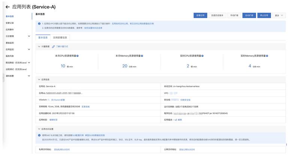Expand the 应用监控 sidebar menu

pyautogui.click(x=29, y=49)
